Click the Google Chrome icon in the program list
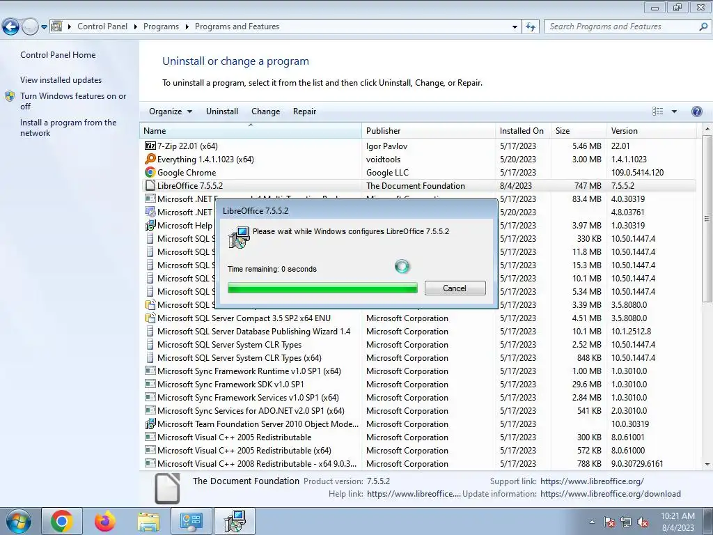The height and width of the screenshot is (535, 713). 150,173
